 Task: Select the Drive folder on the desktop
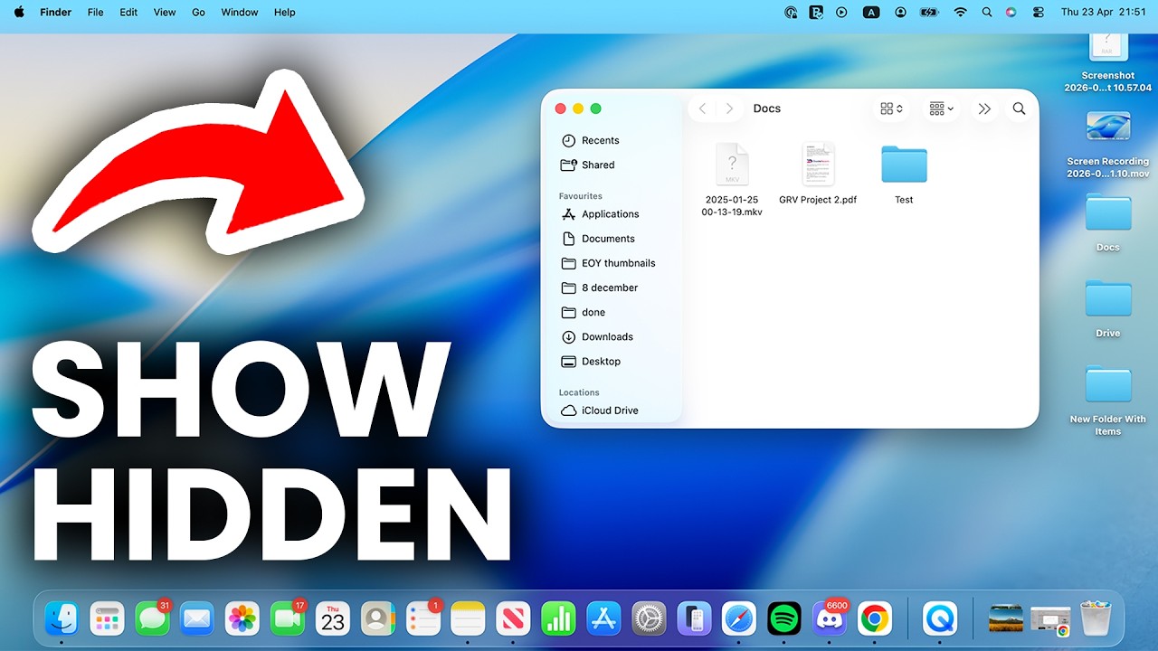click(x=1108, y=308)
